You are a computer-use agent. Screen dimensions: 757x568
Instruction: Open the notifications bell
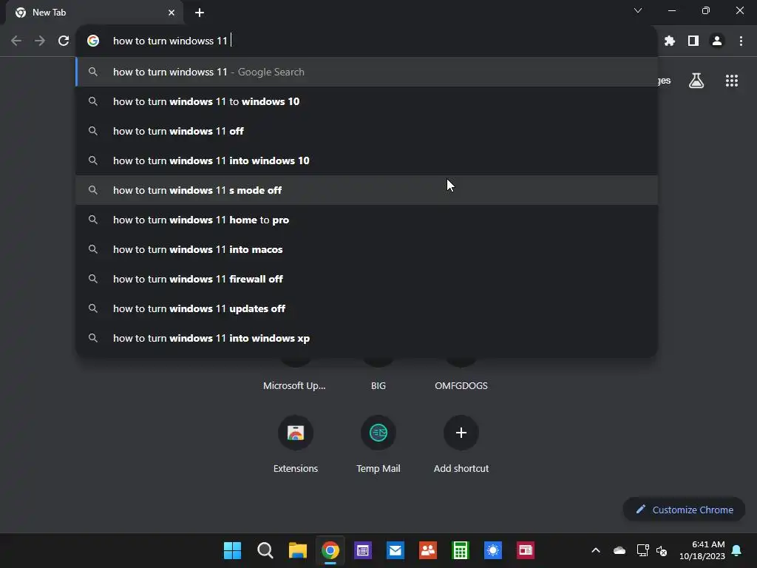[737, 550]
